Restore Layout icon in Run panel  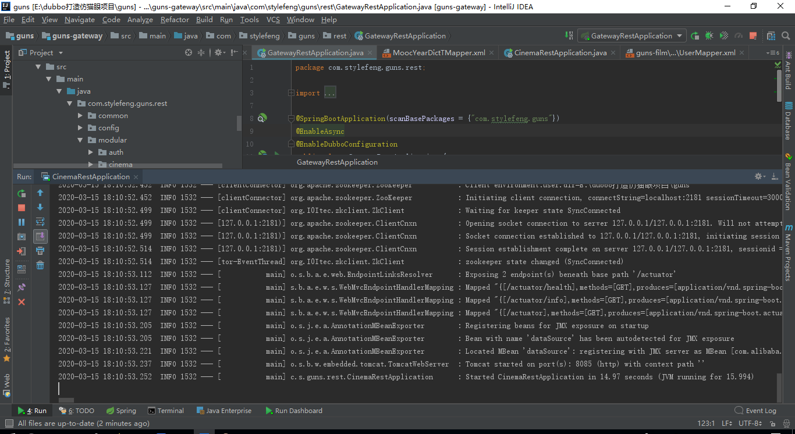coord(22,269)
